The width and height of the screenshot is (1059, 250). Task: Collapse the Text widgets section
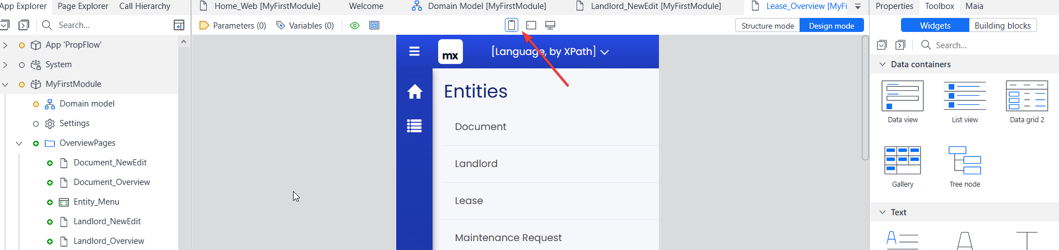[882, 212]
